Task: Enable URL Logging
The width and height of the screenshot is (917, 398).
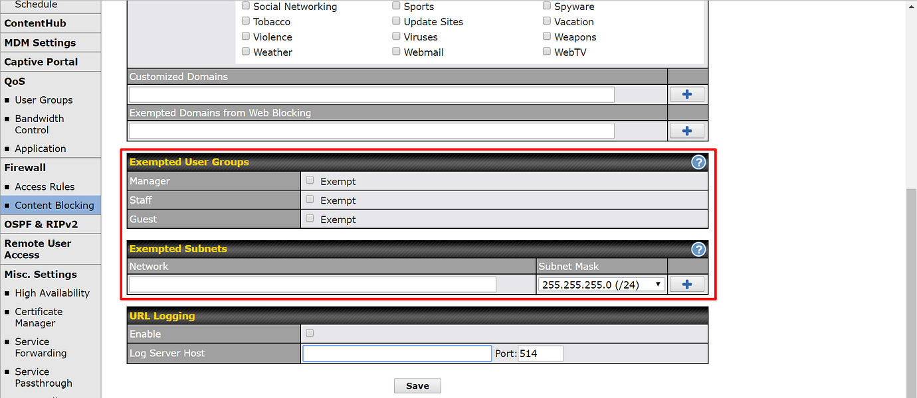Action: pos(310,333)
